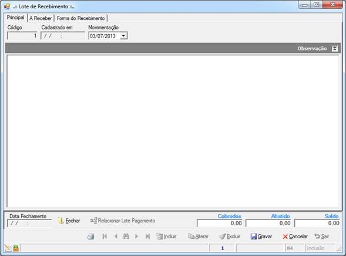Image resolution: width=346 pixels, height=256 pixels.
Task: Click in the Observação text area
Action: pos(173,131)
